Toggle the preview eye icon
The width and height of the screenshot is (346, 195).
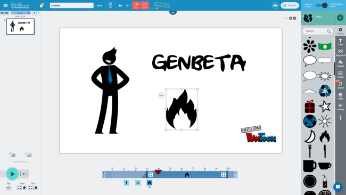pyautogui.click(x=275, y=5)
